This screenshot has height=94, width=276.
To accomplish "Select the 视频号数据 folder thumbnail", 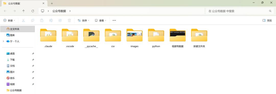I will [178, 35].
